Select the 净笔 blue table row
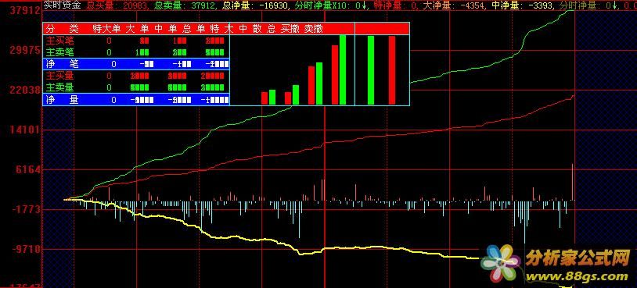637x288 pixels. [x=136, y=64]
